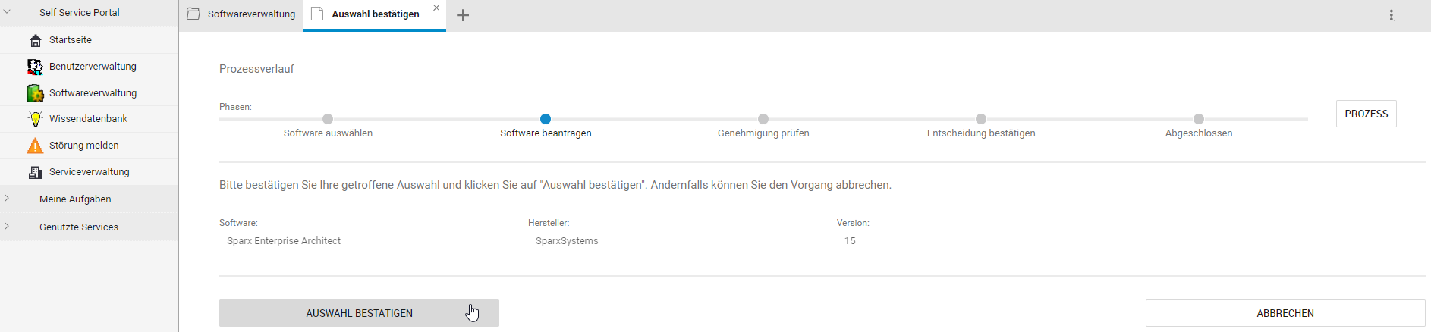Open the Startseite home icon
This screenshot has width=1431, height=332.
pyautogui.click(x=35, y=40)
